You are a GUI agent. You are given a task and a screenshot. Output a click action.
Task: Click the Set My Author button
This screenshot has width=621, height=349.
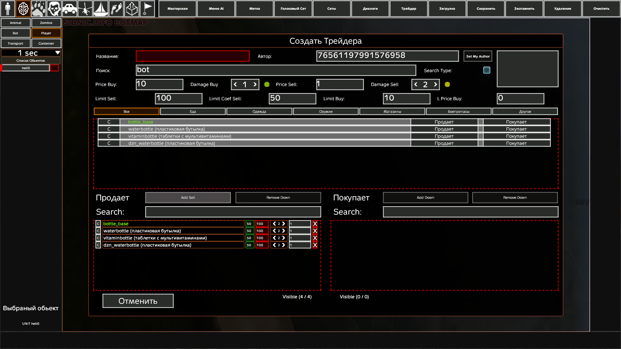click(x=478, y=56)
